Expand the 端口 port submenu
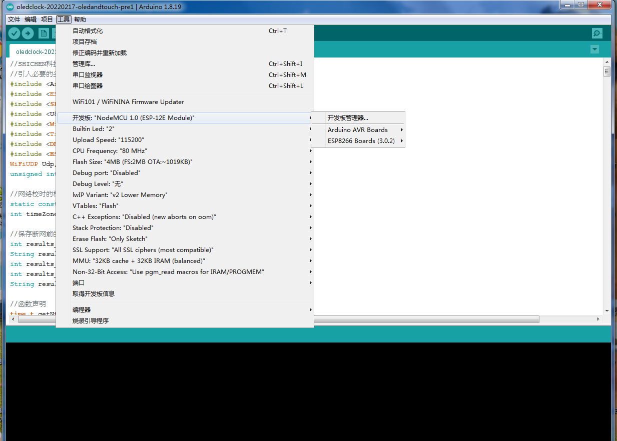The width and height of the screenshot is (617, 441). point(185,283)
